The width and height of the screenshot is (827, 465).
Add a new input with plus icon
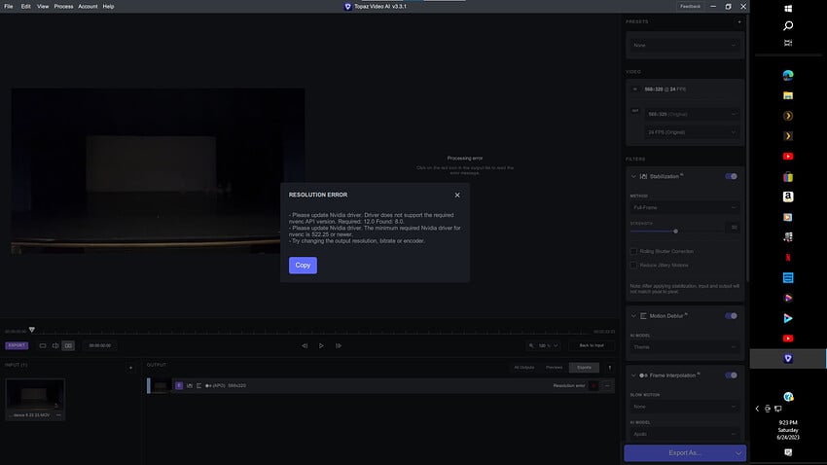(x=130, y=367)
